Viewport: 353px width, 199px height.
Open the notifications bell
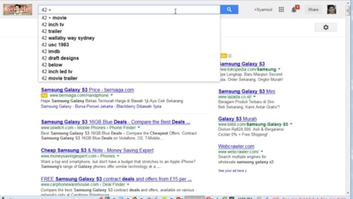[294, 10]
